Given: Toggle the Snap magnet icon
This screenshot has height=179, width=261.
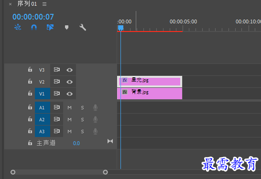Looking at the screenshot, I should (x=34, y=27).
